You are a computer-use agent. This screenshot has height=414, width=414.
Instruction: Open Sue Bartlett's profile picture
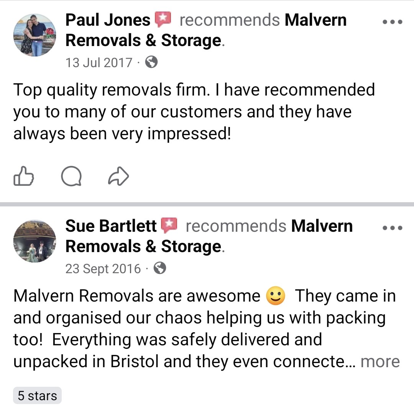pos(34,241)
